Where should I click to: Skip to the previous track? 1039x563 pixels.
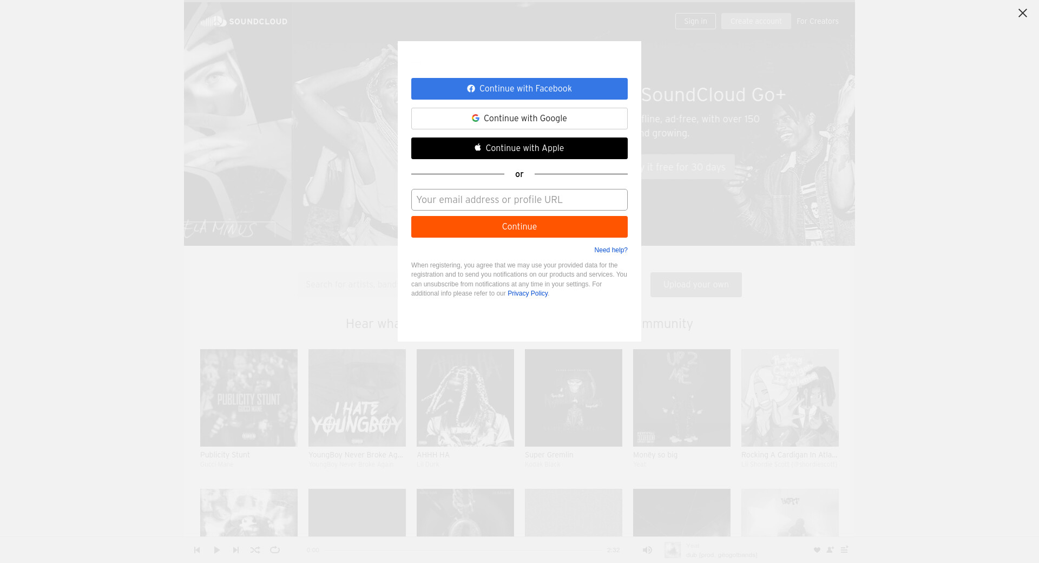coord(197,550)
